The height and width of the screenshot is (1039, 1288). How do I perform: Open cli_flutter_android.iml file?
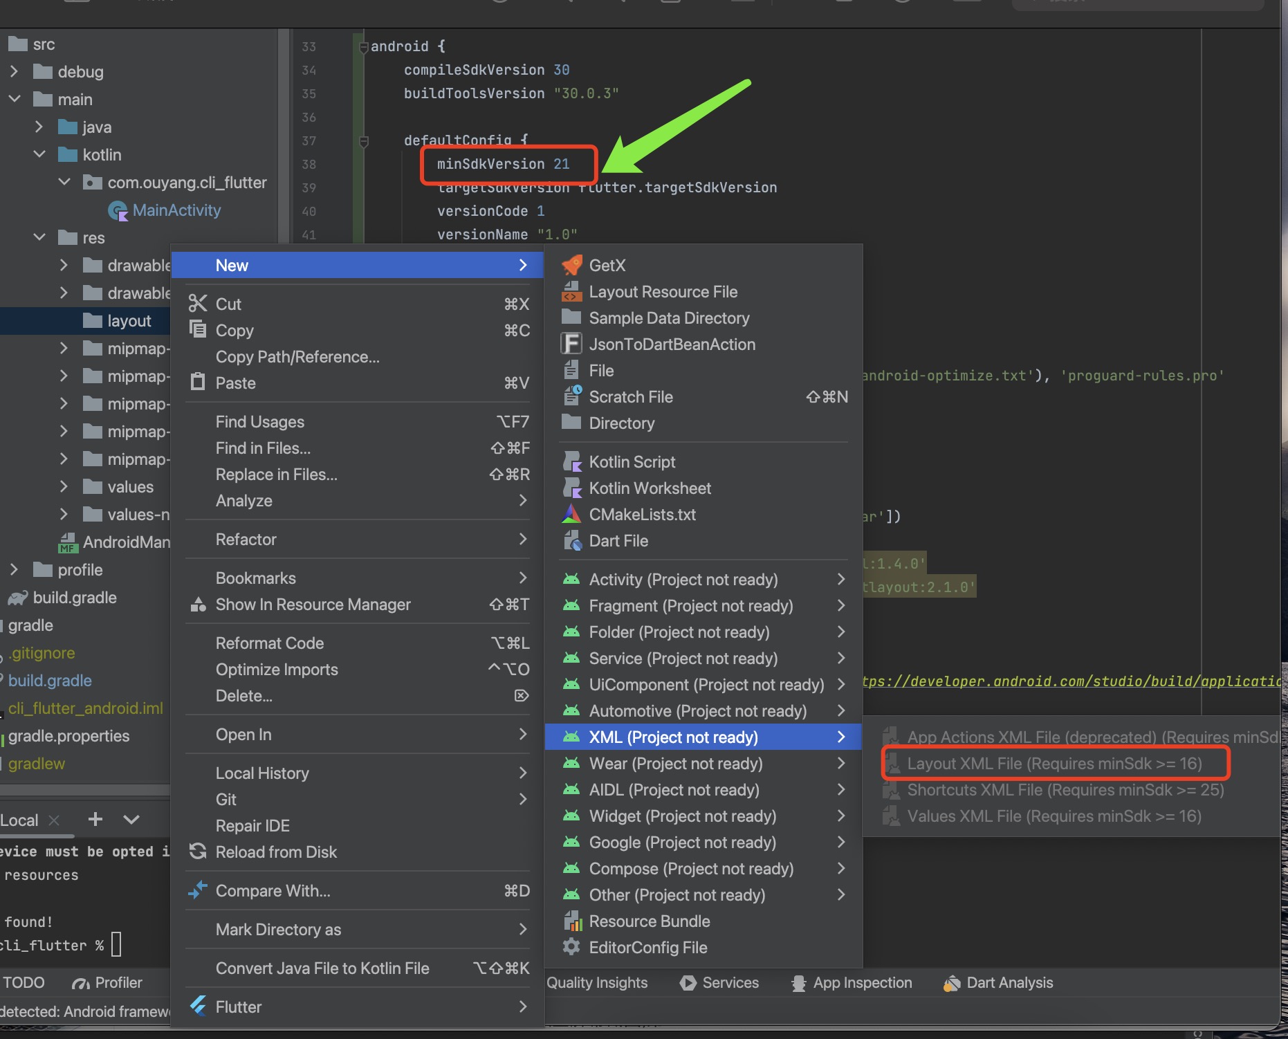coord(86,708)
